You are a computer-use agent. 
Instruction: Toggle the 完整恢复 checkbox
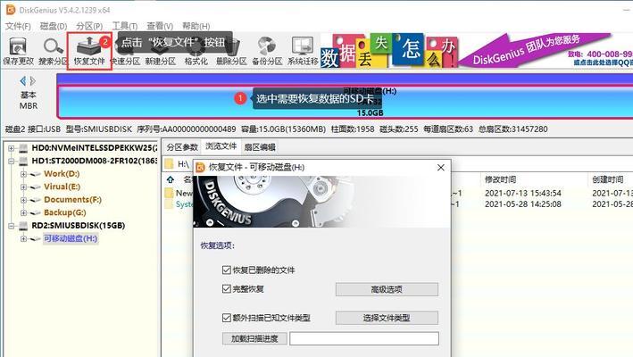(x=227, y=289)
